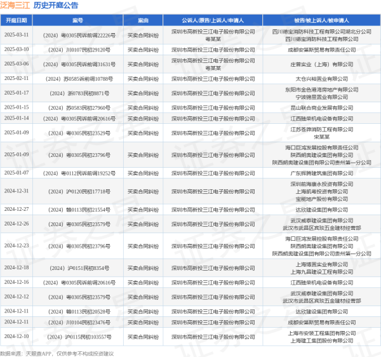
Task: Click the date cell 2024-12-16
Action: coord(17,282)
